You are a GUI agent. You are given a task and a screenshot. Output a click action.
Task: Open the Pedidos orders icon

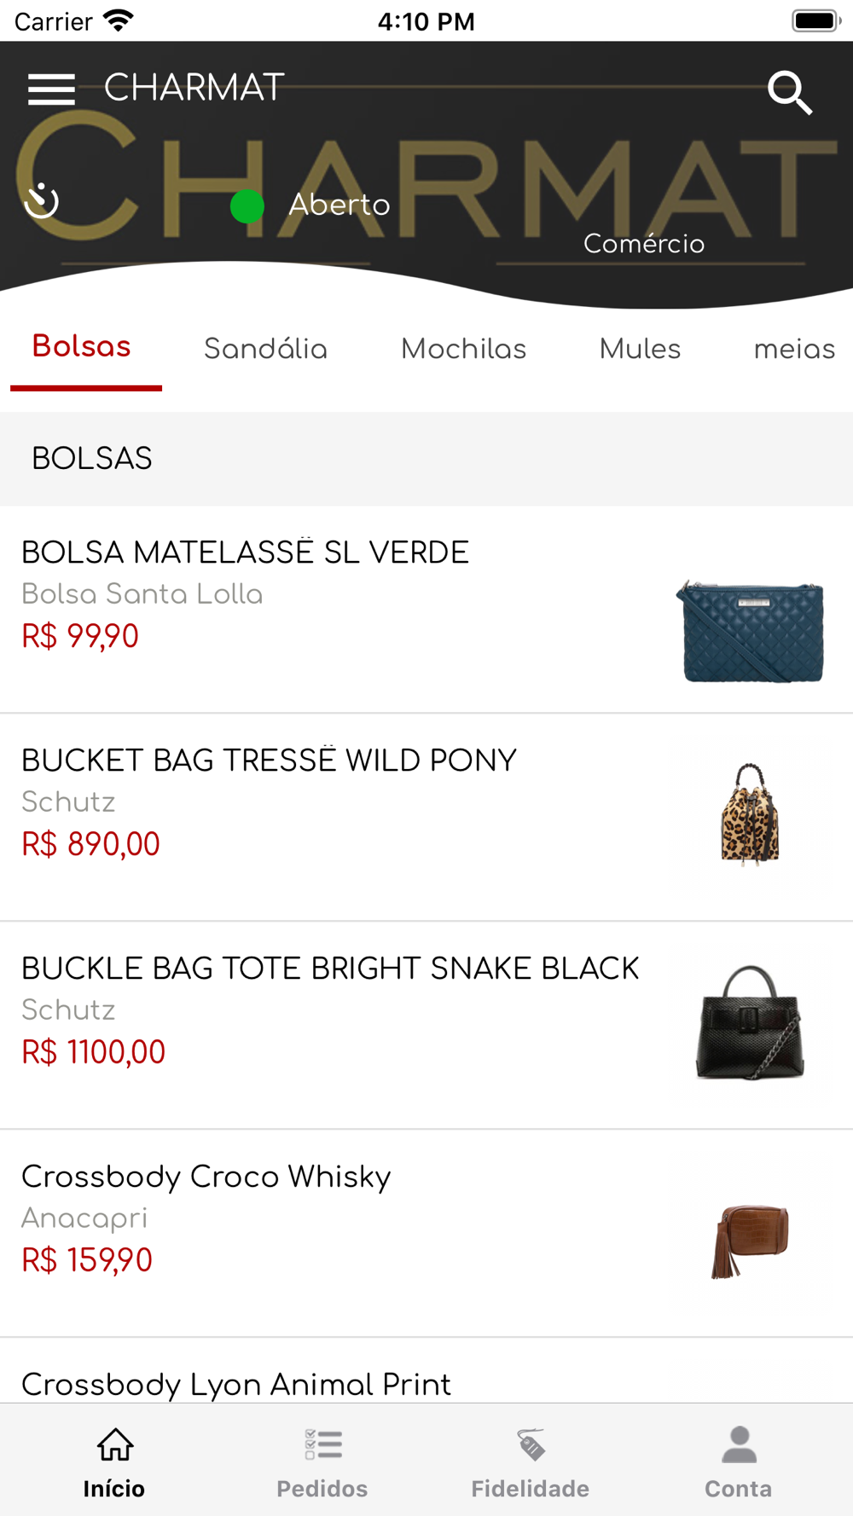tap(322, 1445)
